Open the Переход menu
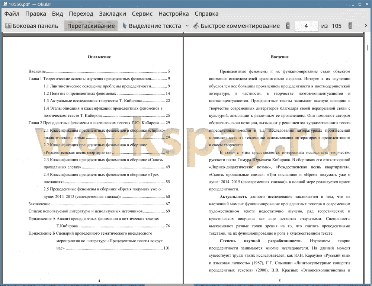 [x=81, y=14]
